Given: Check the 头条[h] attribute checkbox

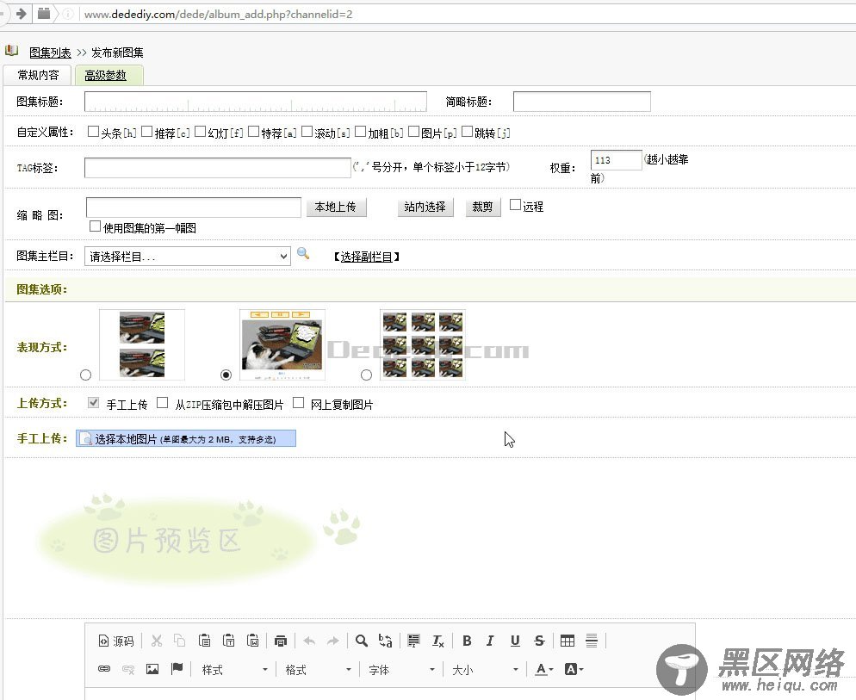Looking at the screenshot, I should pos(93,132).
